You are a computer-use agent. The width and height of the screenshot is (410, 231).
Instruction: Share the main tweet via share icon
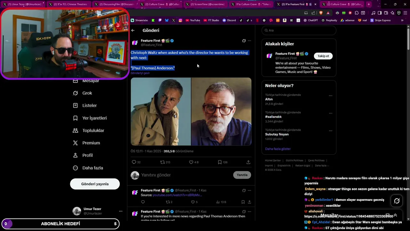point(248,162)
